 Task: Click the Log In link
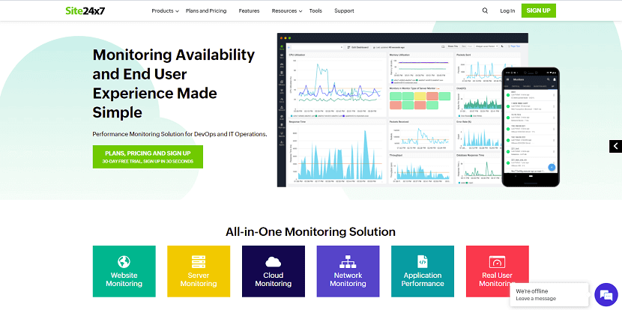tap(507, 10)
